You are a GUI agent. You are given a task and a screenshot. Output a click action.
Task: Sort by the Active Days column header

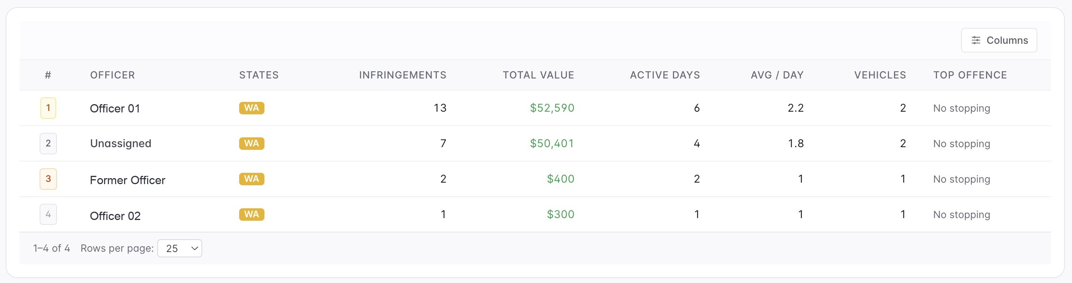pos(665,75)
